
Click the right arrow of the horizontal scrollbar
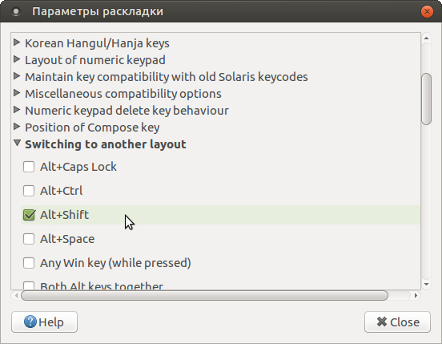click(416, 295)
